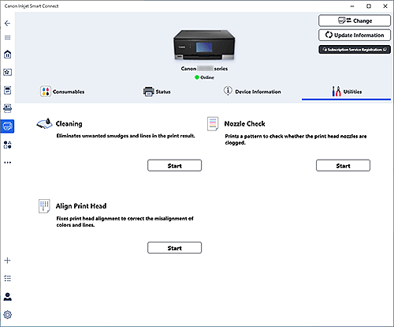Viewport: 394px width, 327px height.
Task: Click the Canon series printer name
Action: 204,69
